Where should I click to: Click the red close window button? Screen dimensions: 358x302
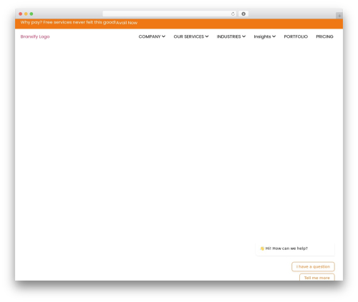click(21, 14)
